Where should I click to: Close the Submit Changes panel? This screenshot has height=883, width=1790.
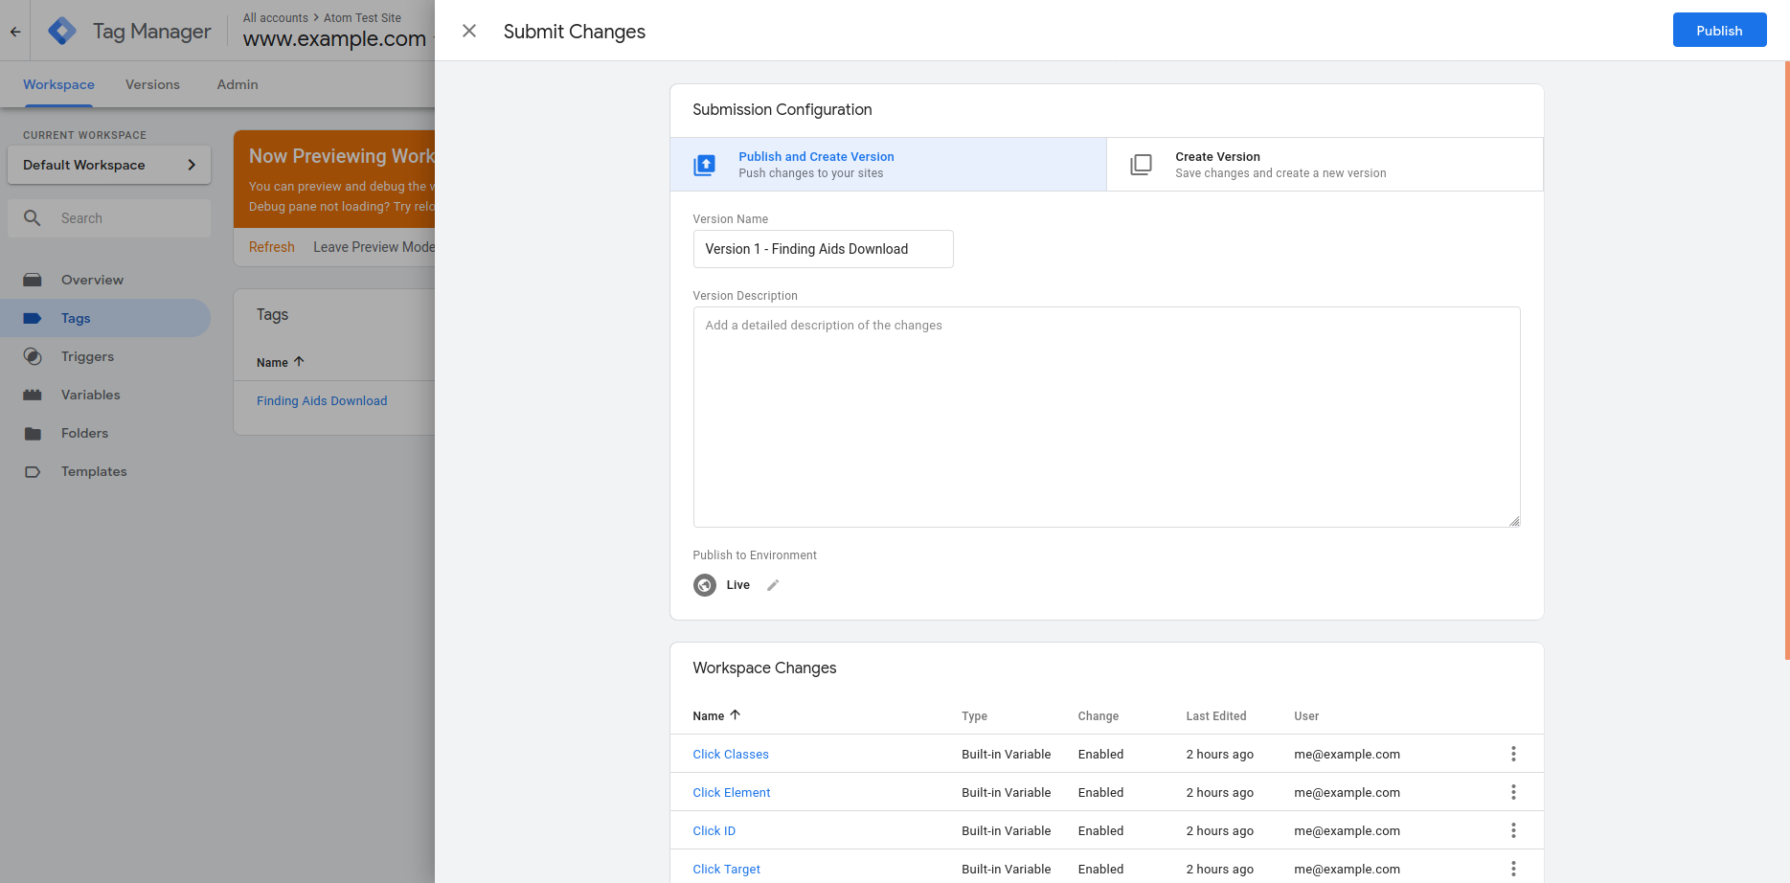(x=469, y=31)
